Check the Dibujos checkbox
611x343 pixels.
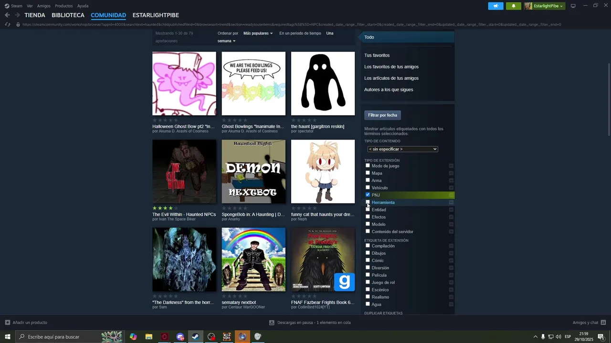tap(368, 253)
